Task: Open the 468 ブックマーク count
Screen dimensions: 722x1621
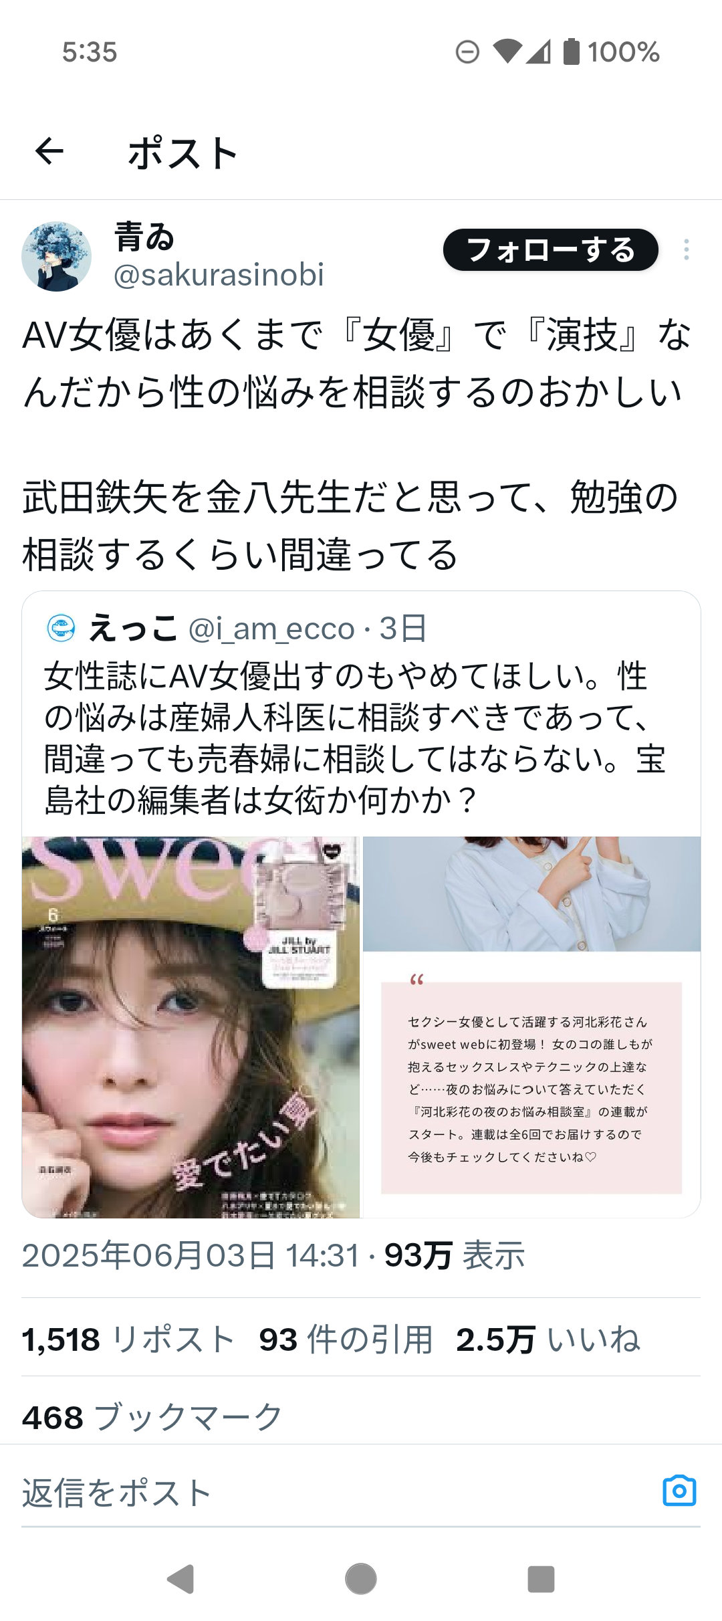Action: [152, 1417]
